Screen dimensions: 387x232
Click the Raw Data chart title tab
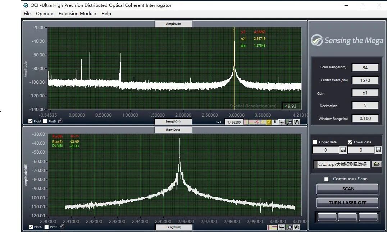[x=173, y=130]
